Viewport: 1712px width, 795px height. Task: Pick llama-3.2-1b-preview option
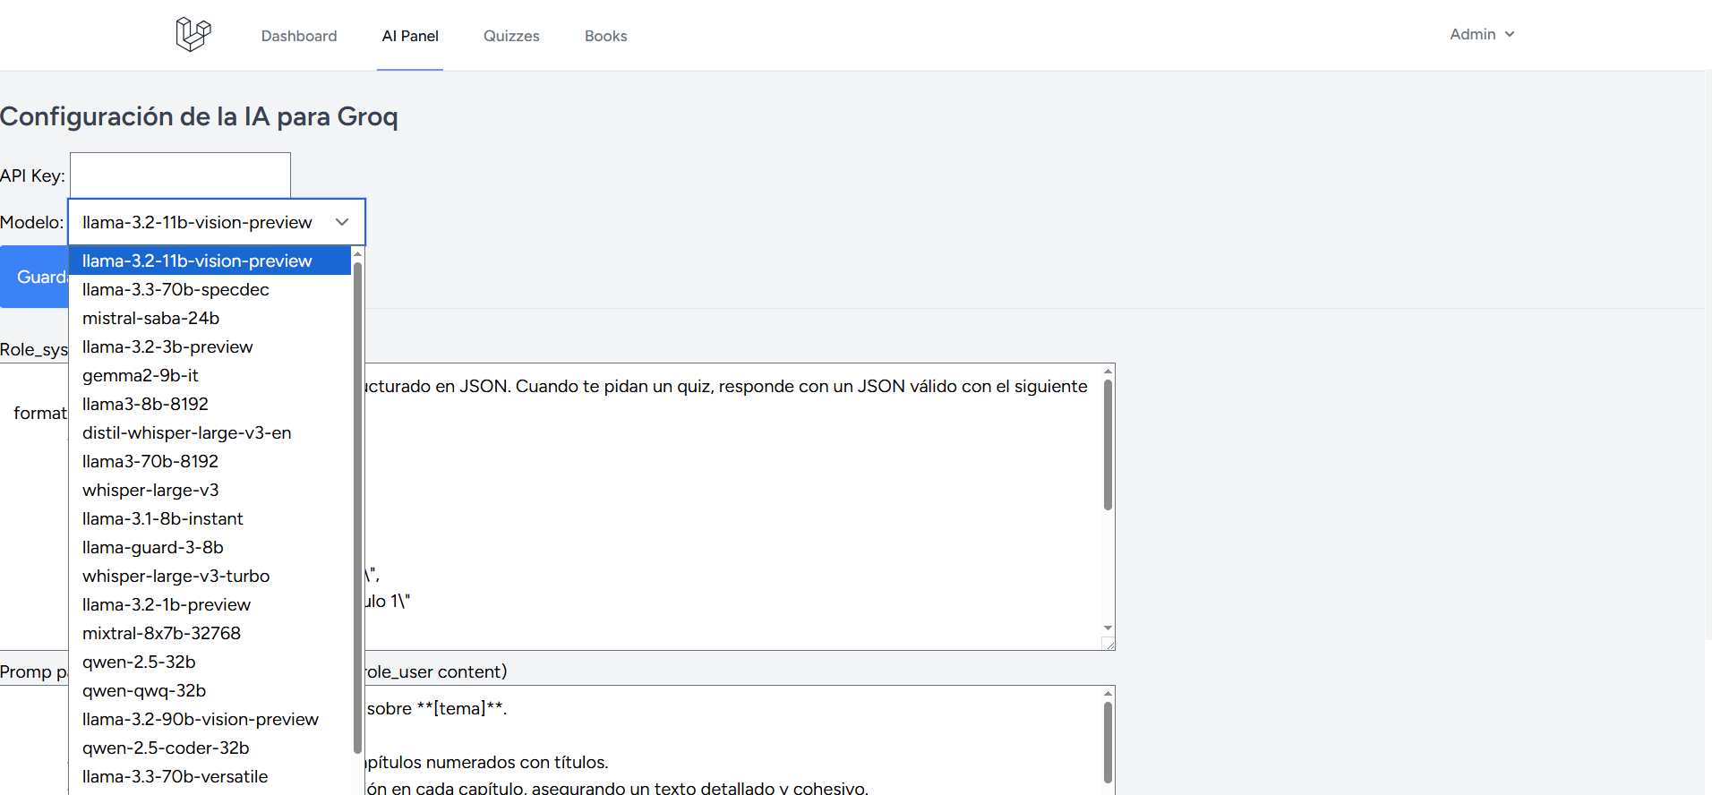click(210, 604)
